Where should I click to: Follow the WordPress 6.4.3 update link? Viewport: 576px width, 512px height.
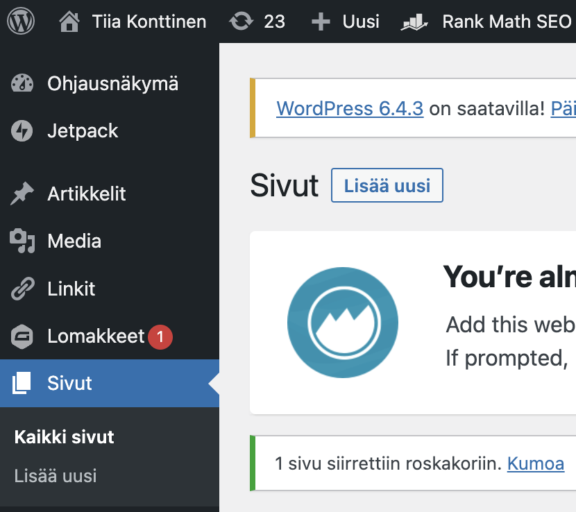point(350,109)
